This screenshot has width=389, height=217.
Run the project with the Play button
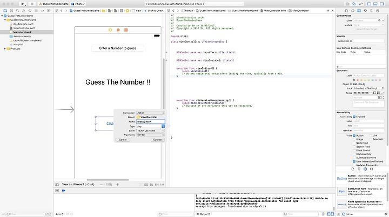click(23, 4)
